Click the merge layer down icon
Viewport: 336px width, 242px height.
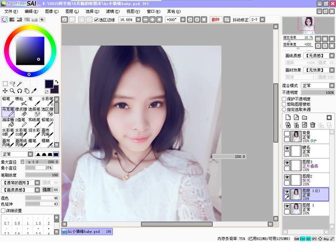297,125
